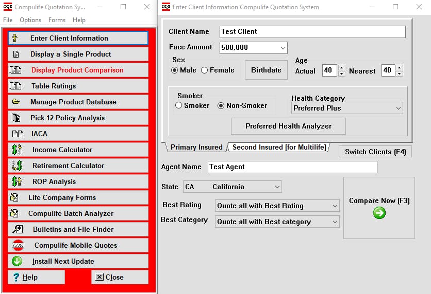Open the Health Category dropdown
The image size is (431, 294).
pos(399,108)
